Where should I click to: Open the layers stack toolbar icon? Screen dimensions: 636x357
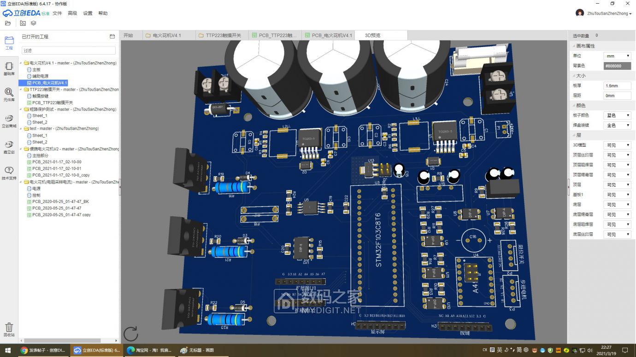tap(34, 23)
